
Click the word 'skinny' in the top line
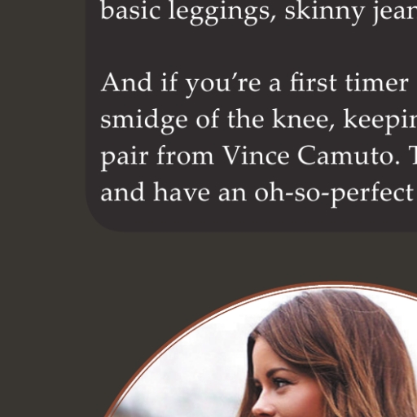(325, 13)
